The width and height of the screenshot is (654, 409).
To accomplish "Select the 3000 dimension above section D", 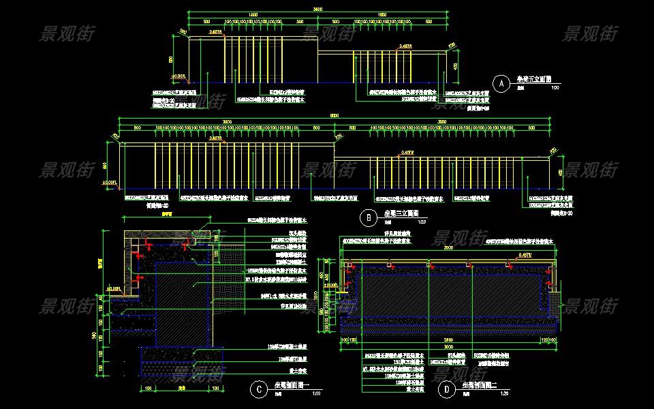I will (x=448, y=249).
